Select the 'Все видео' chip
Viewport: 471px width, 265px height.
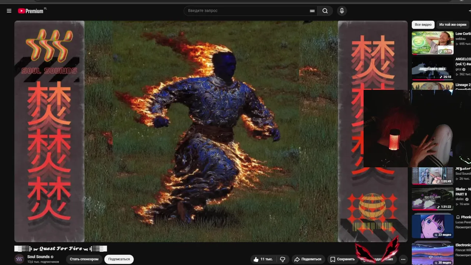(423, 25)
